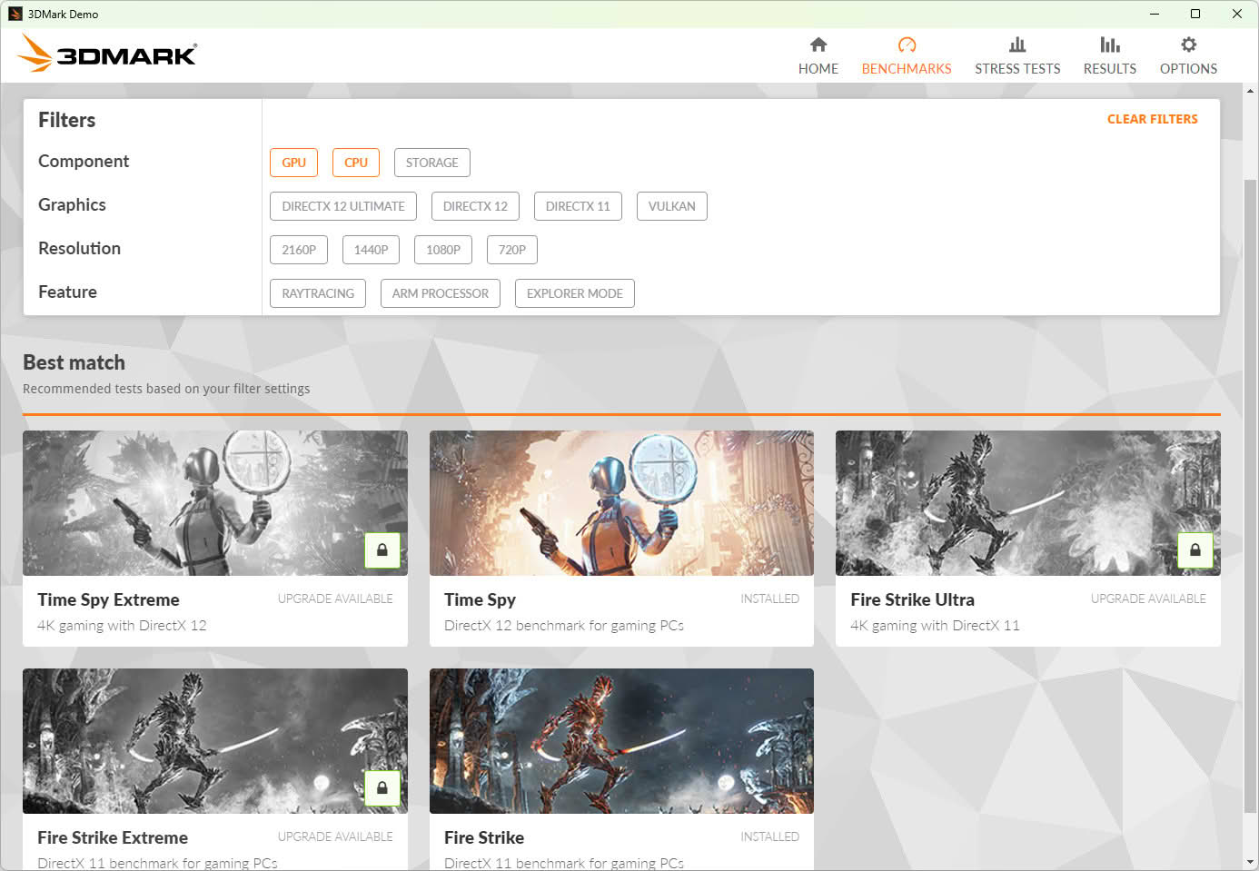Toggle off the CPU component filter
The height and width of the screenshot is (871, 1259).
[356, 163]
